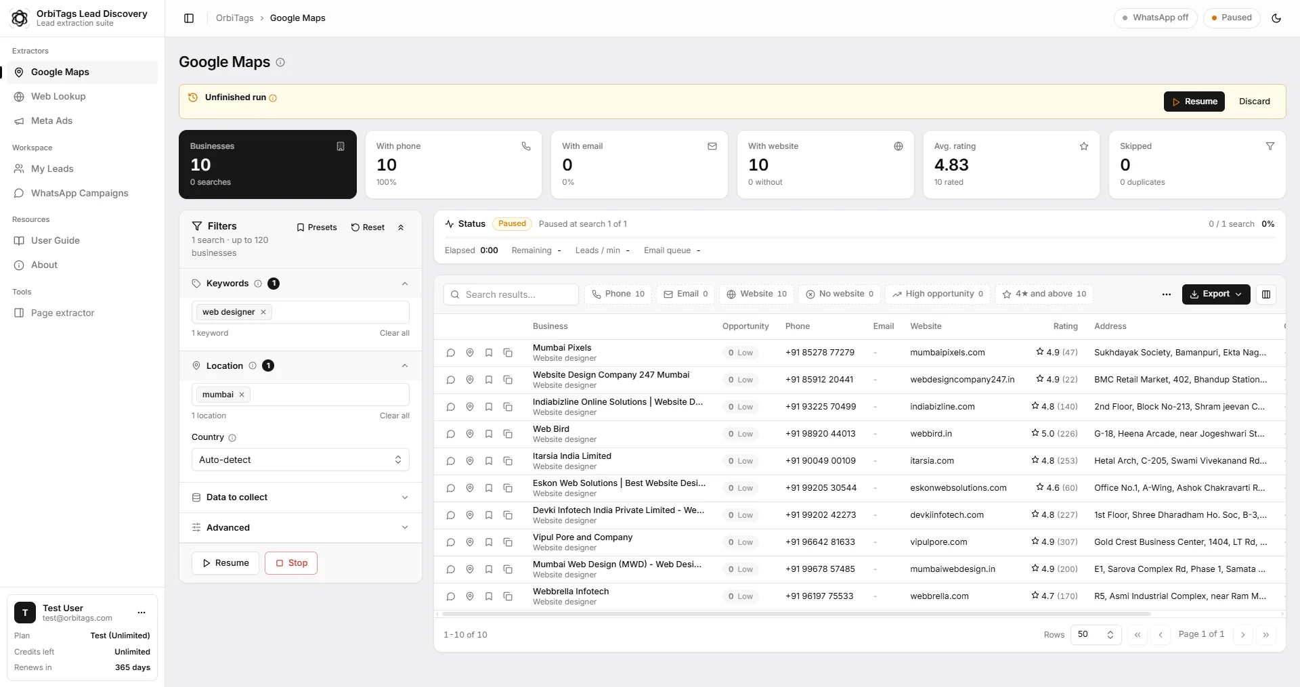Viewport: 1300px width, 687px height.
Task: Discard the unfinished run
Action: coord(1254,102)
